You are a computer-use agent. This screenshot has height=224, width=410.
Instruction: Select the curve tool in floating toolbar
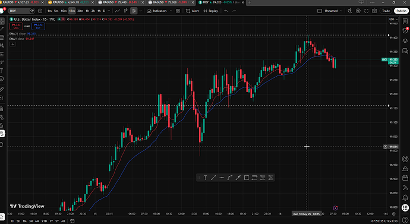(230, 178)
